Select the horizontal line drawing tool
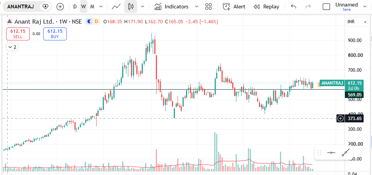372x175 pixels. pyautogui.click(x=331, y=153)
